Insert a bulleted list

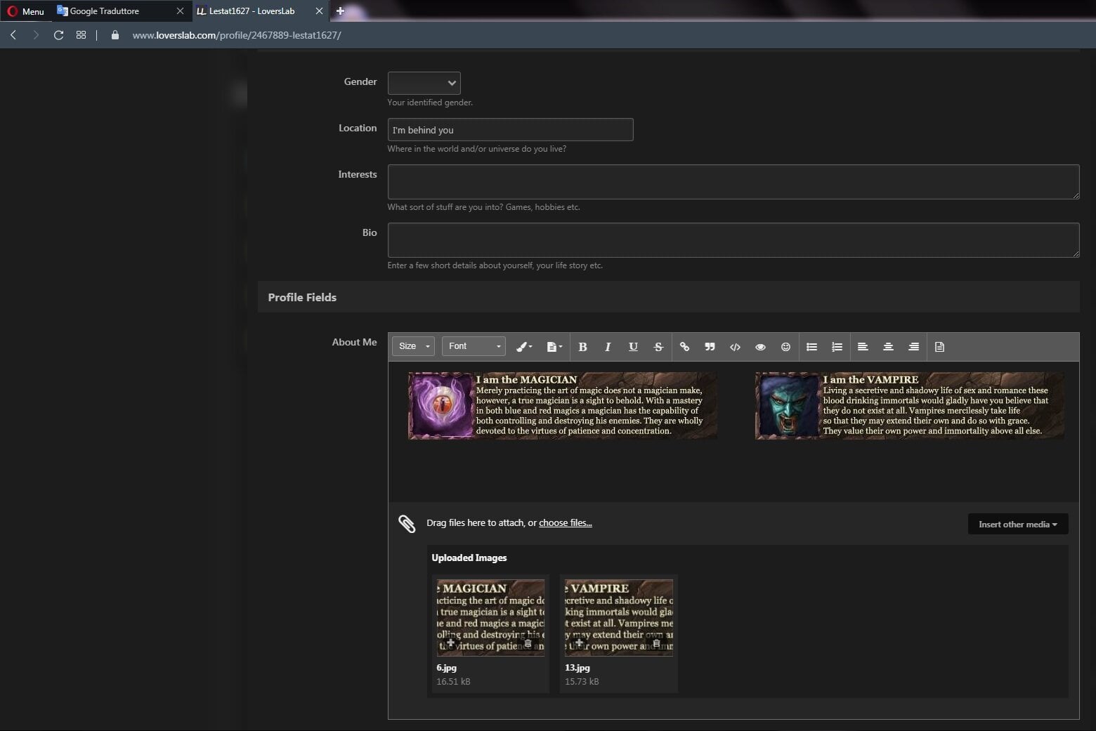point(811,347)
